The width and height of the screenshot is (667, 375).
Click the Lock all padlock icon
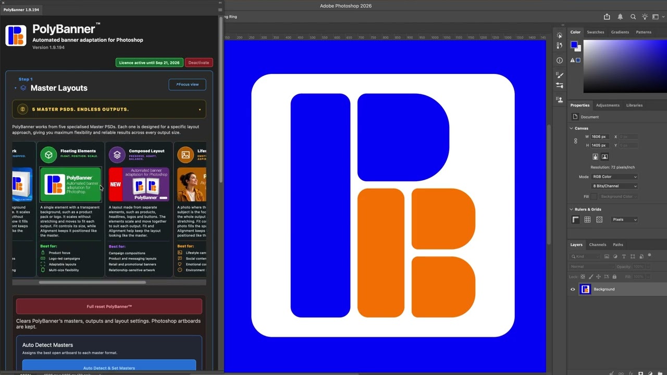pyautogui.click(x=614, y=277)
